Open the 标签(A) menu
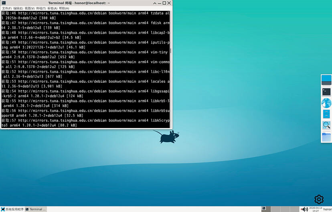The height and width of the screenshot is (212, 332). point(52,8)
